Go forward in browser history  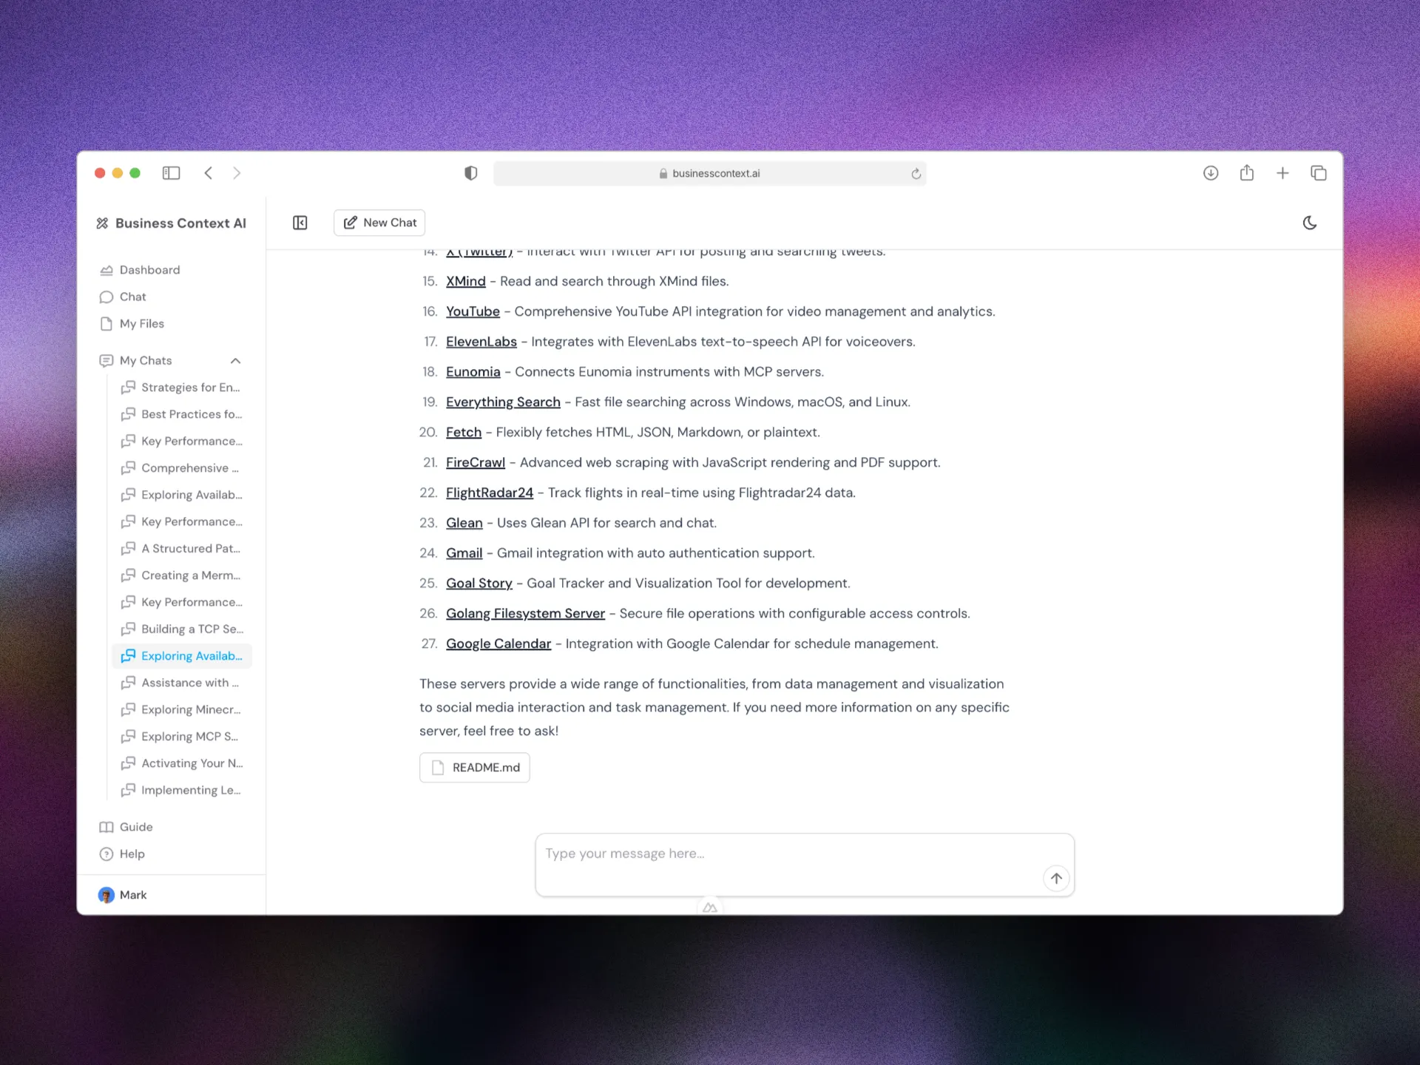click(237, 173)
